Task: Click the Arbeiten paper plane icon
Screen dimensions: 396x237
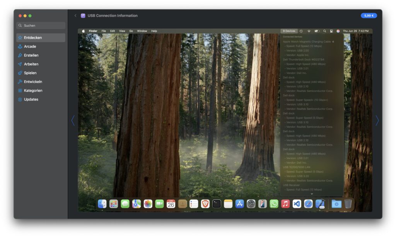Action: pos(20,64)
